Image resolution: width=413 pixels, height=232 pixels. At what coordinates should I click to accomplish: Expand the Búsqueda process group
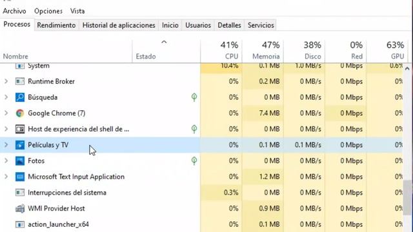point(6,97)
